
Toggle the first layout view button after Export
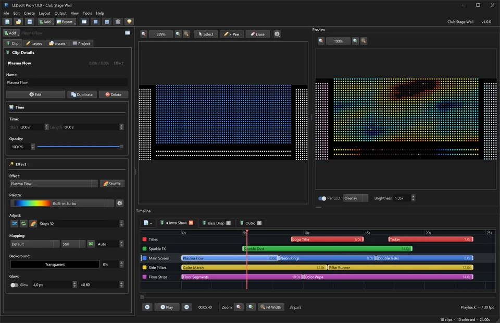(84, 22)
